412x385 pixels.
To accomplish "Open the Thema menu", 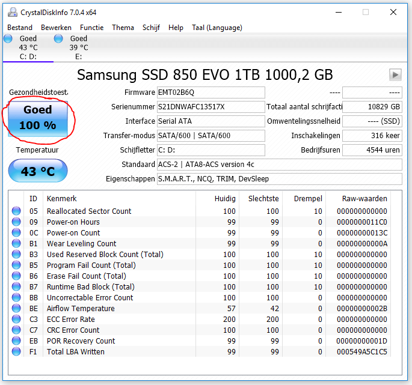I will click(x=123, y=28).
